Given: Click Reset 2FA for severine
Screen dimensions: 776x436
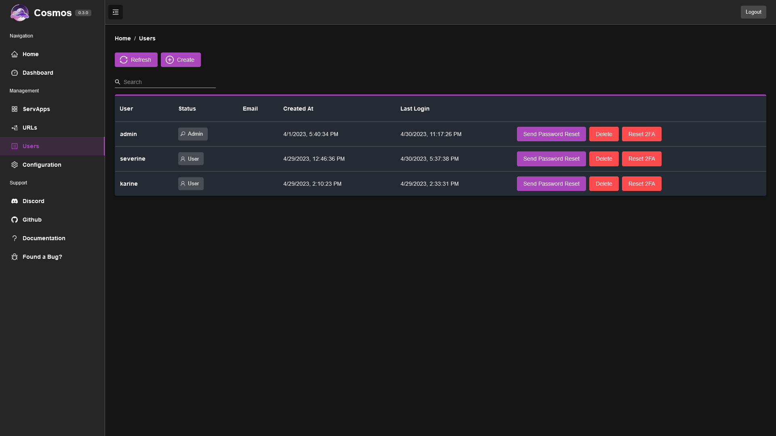Looking at the screenshot, I should pos(641,159).
